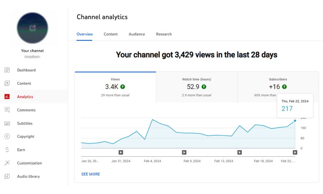
Task: Click the video marker near Feb 22
Action: tap(295, 152)
